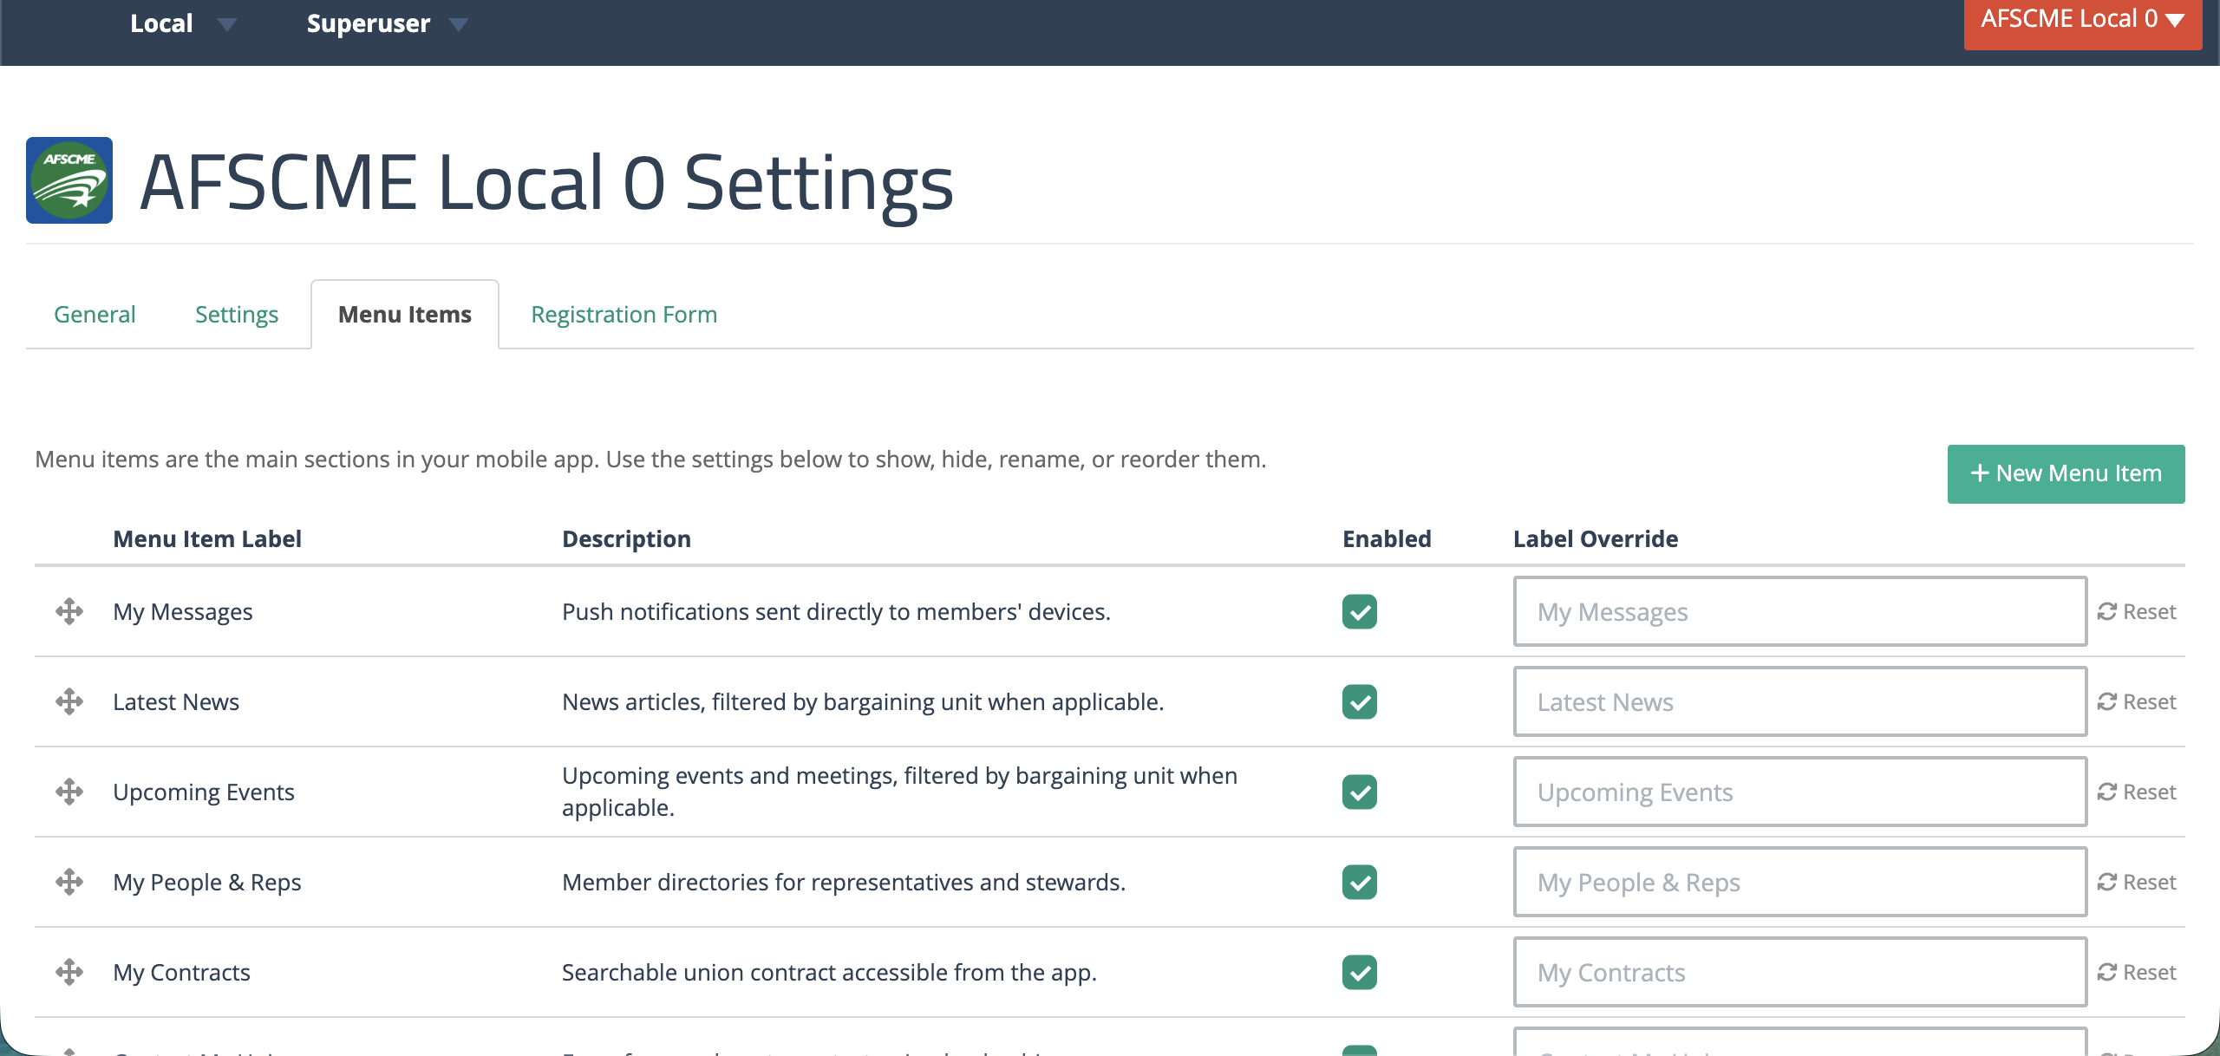
Task: Click the My Messages label override field
Action: (x=1800, y=611)
